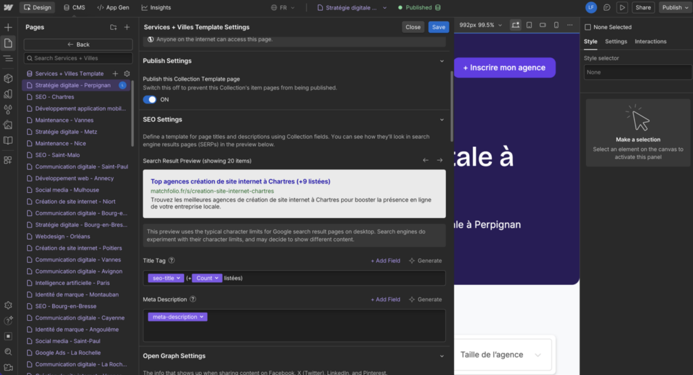Viewport: 693px width, 375px height.
Task: Switch to the Interactions tab
Action: [650, 41]
